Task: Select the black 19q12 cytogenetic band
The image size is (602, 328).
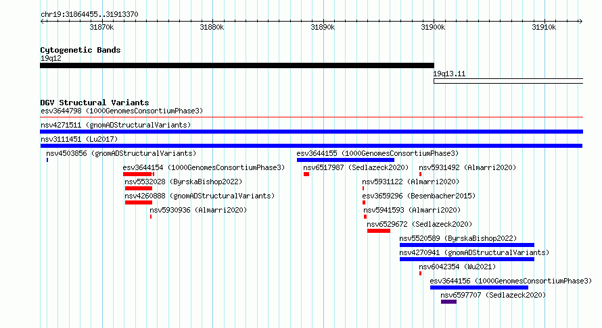Action: pyautogui.click(x=237, y=65)
